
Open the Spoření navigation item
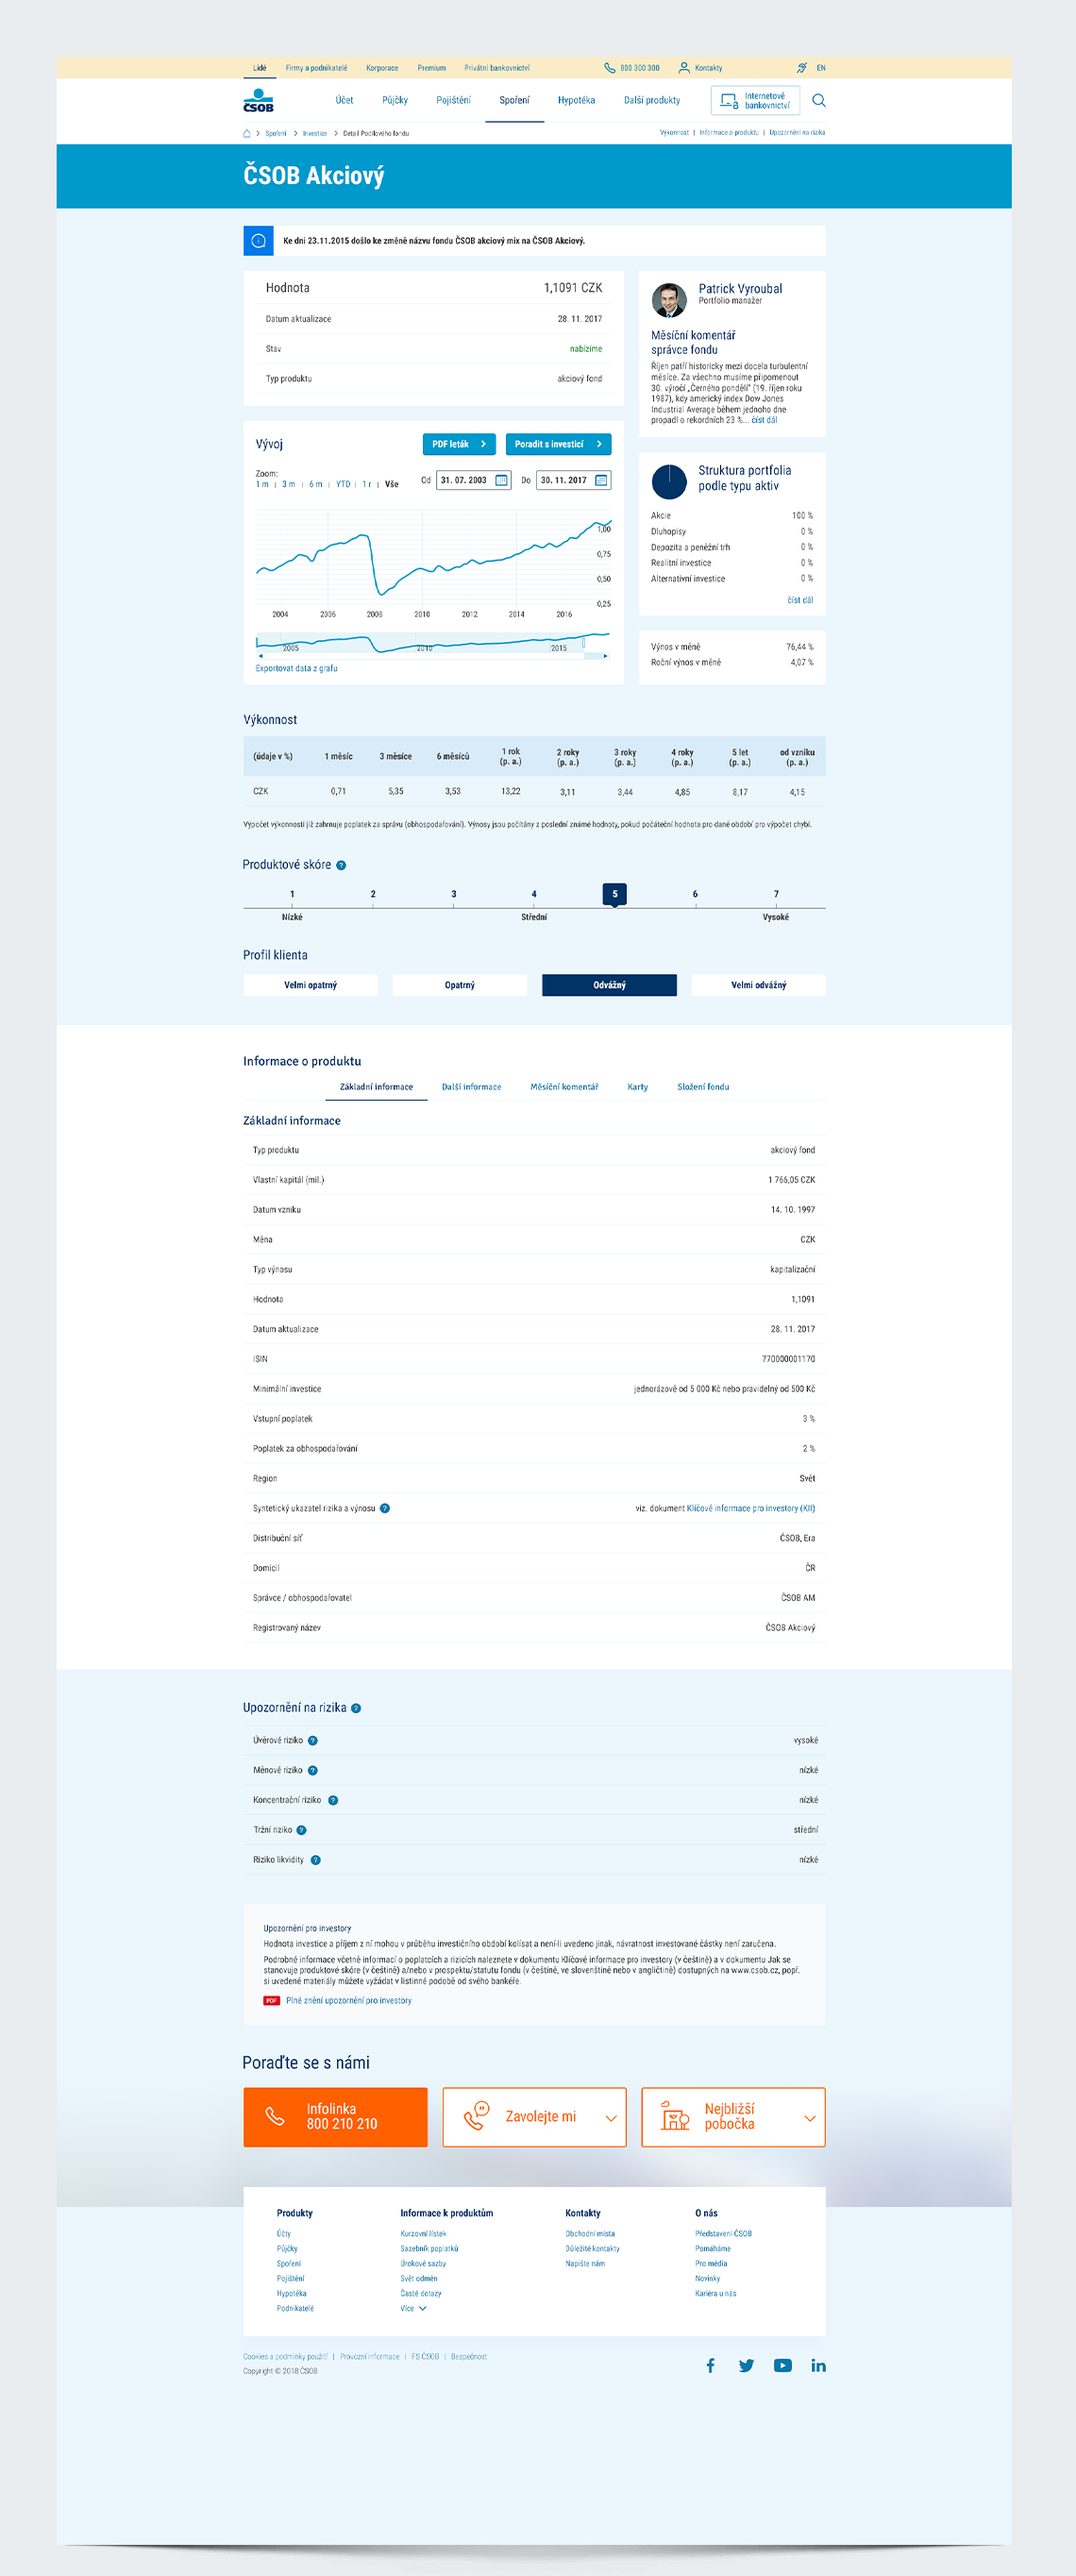514,100
